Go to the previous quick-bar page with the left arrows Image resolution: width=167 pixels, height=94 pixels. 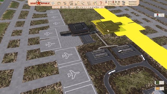coord(54,7)
